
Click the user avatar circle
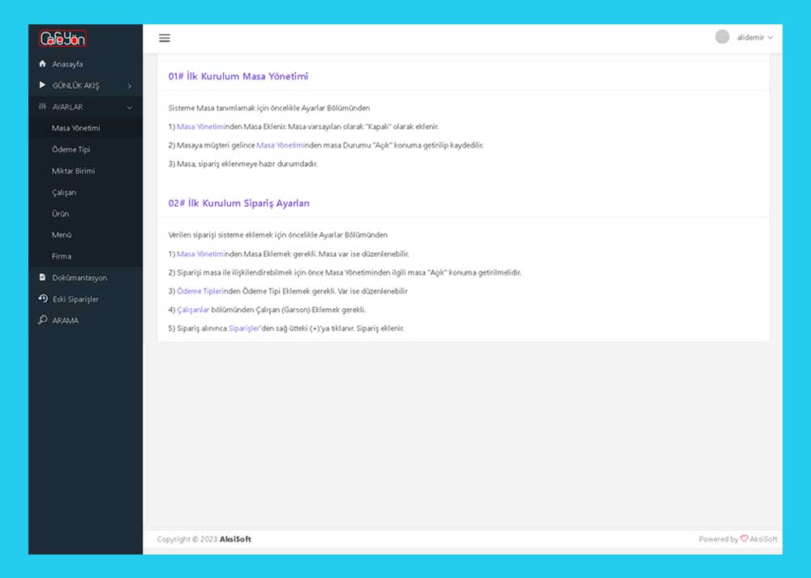pyautogui.click(x=722, y=37)
